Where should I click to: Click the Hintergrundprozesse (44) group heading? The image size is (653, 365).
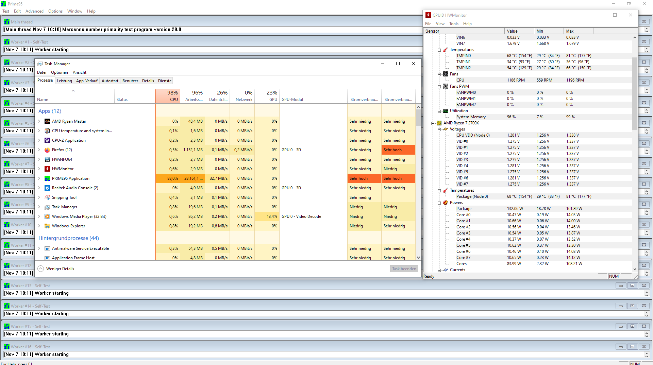coord(69,238)
